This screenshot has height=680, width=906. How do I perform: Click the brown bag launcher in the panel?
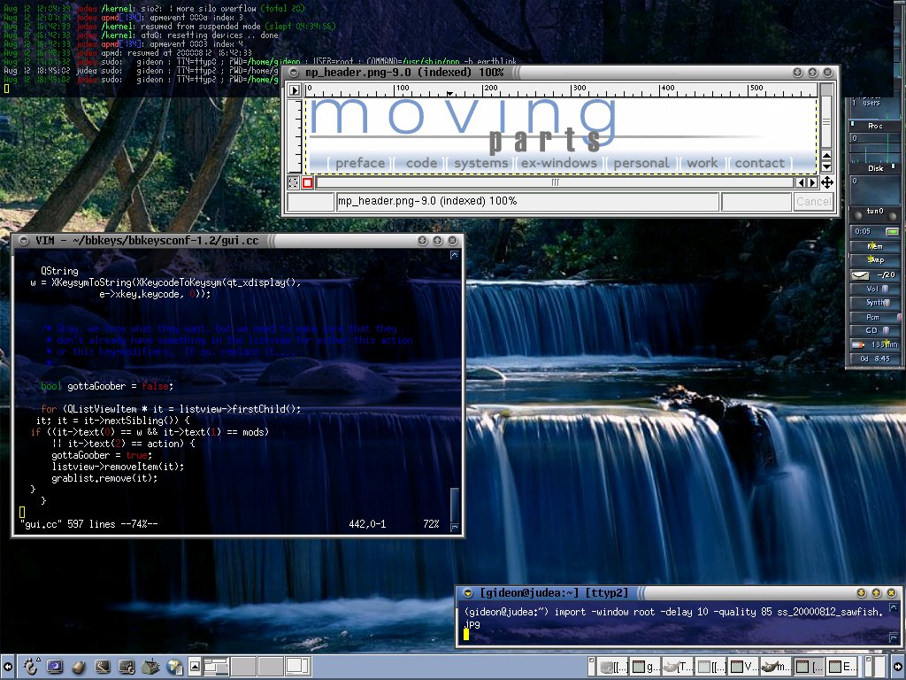click(x=79, y=667)
